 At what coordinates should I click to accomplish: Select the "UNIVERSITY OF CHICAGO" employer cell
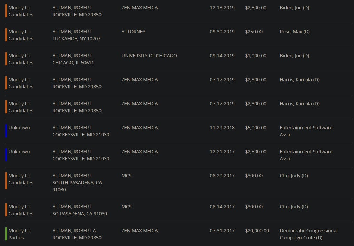[x=149, y=56]
